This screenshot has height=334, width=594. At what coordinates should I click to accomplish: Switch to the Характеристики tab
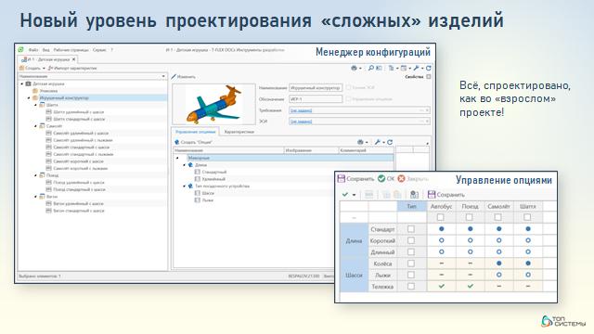[x=239, y=132]
